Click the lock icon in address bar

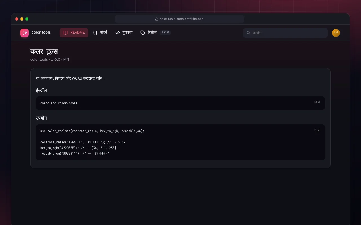157,19
